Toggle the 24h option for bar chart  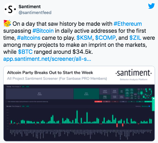23,106
